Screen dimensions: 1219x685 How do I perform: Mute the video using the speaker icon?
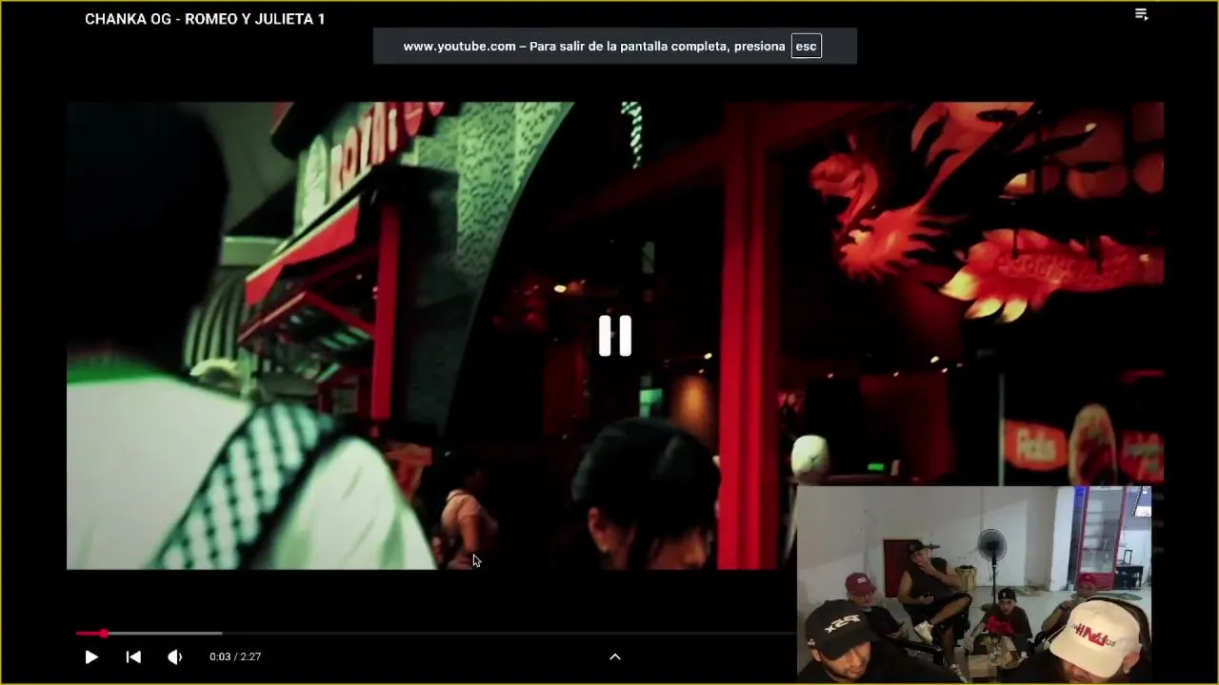click(175, 656)
